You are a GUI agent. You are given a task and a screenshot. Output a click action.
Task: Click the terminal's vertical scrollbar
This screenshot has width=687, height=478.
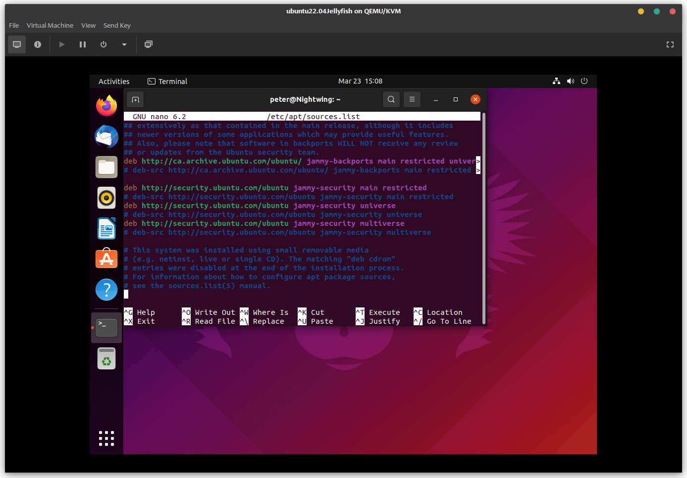(x=483, y=217)
